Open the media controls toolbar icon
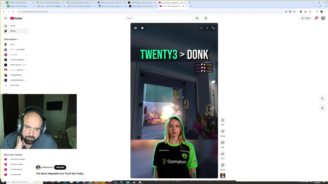This screenshot has height=184, width=328. (x=317, y=11)
